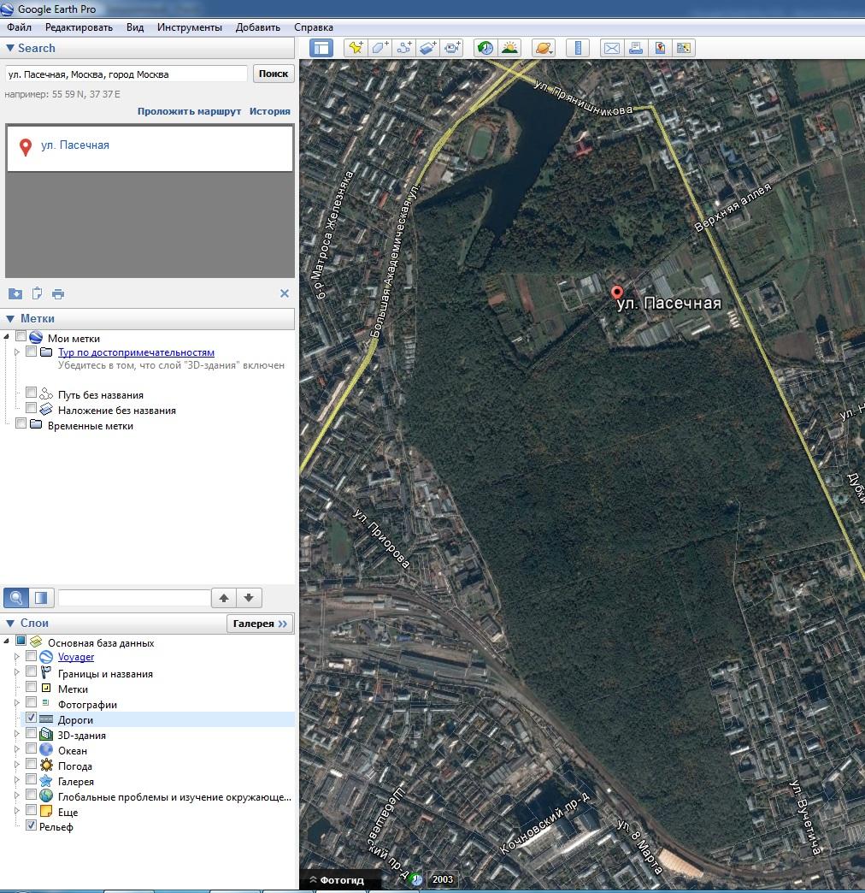
Task: Click the Email envelope toolbar icon
Action: tap(611, 49)
